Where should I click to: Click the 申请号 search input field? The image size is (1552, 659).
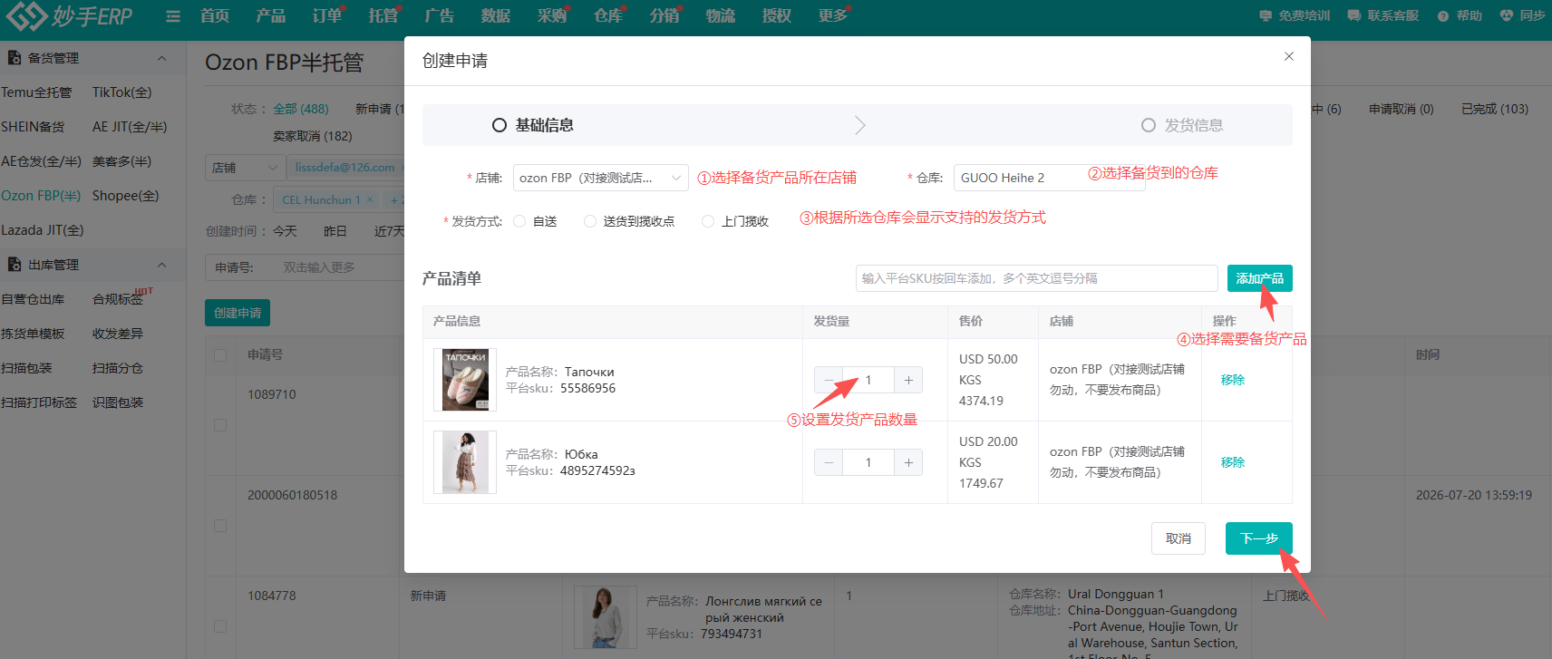click(x=340, y=267)
